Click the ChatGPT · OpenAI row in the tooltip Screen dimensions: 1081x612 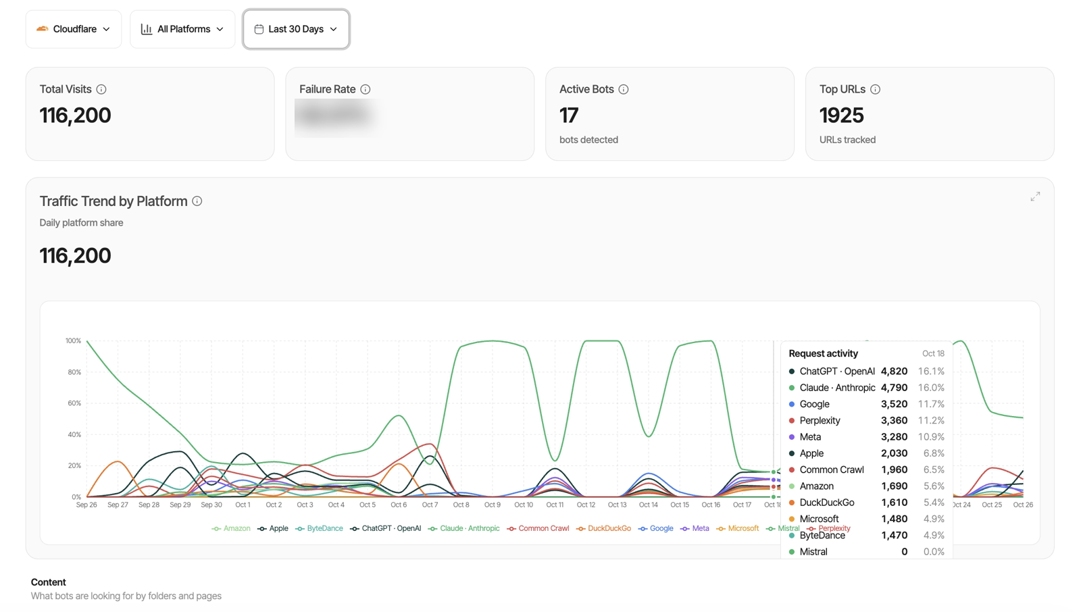(867, 372)
